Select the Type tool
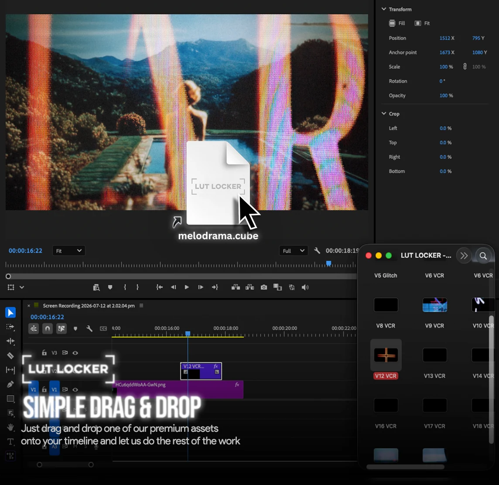 point(10,441)
